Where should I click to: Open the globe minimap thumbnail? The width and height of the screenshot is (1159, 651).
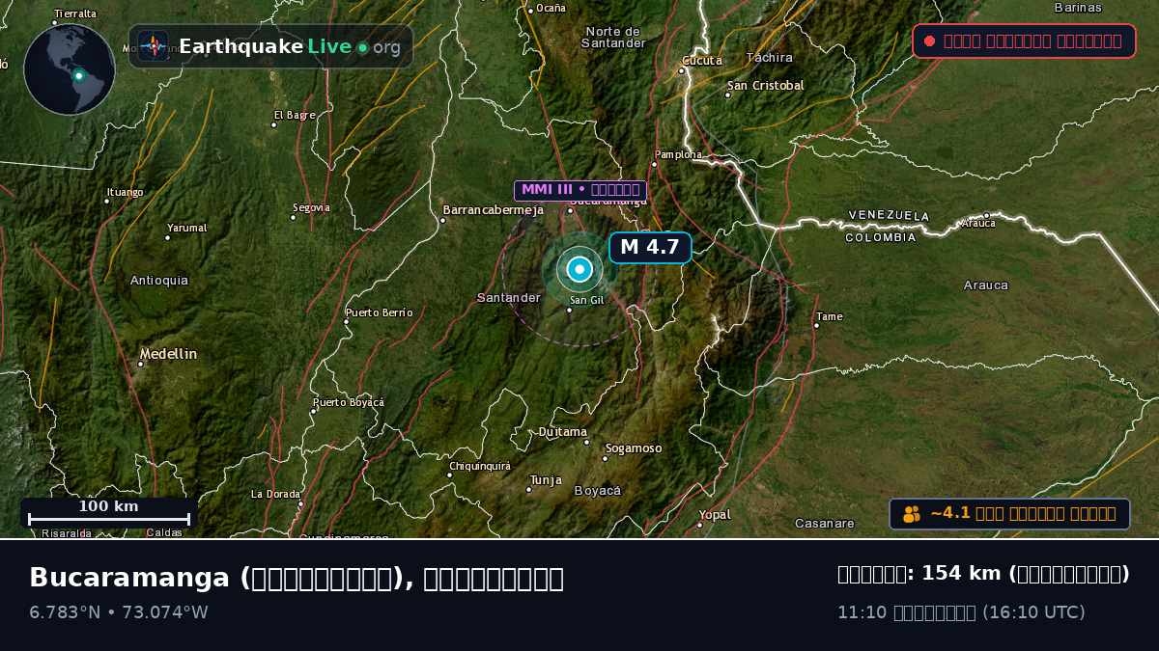[x=70, y=69]
